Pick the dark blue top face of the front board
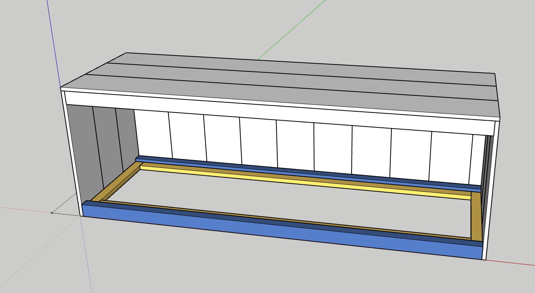Viewport: 535px width, 293px height. pos(282,223)
